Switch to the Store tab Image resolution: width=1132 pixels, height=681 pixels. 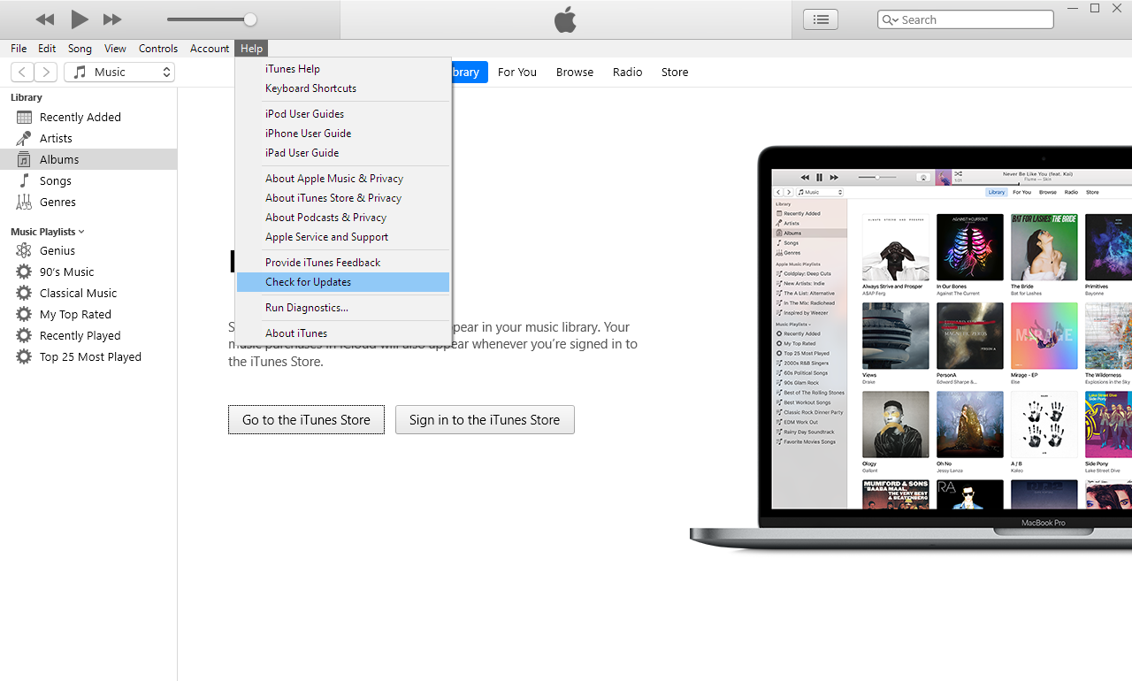pos(675,73)
